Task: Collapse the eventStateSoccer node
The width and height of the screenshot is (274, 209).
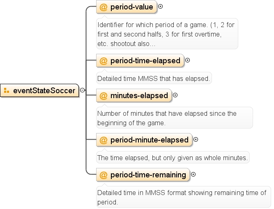Action: pyautogui.click(x=82, y=90)
